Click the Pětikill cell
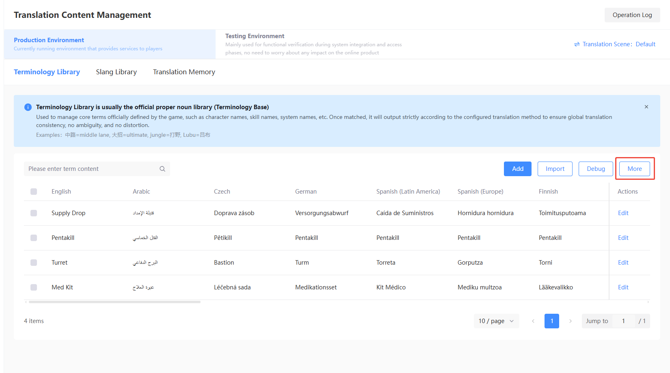Screen dimensions: 670x373 223,238
